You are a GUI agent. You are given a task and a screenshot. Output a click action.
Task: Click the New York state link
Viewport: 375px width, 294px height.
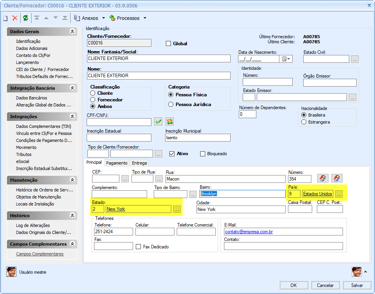coord(116,209)
